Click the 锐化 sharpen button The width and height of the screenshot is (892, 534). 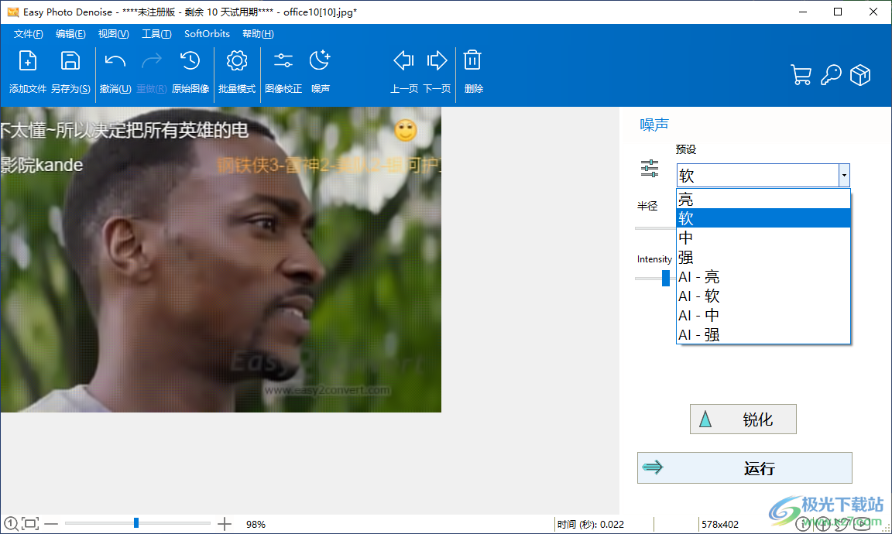(x=743, y=419)
